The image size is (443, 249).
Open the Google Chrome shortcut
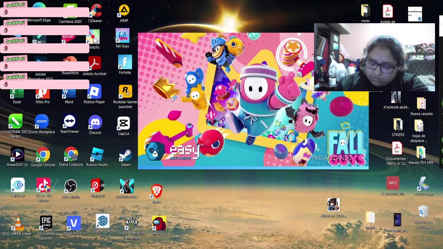[x=43, y=158]
